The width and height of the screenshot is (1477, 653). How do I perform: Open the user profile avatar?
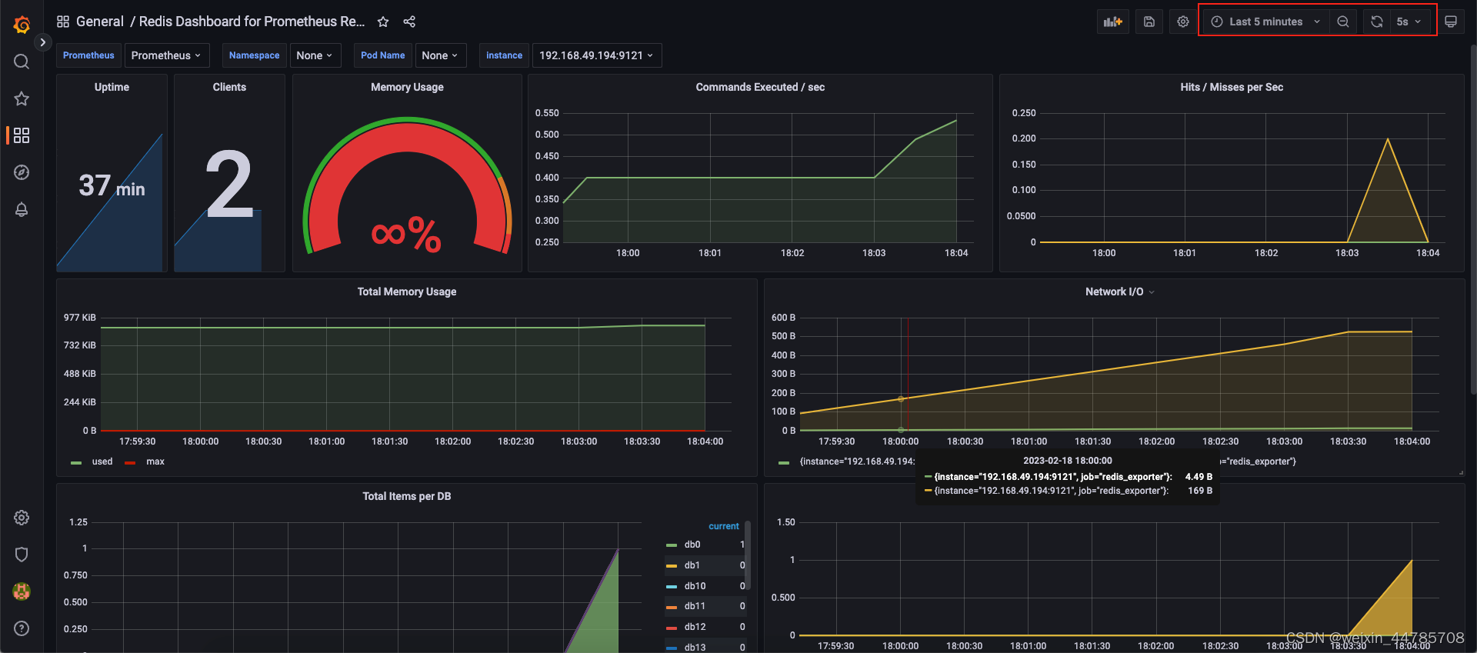pyautogui.click(x=22, y=591)
